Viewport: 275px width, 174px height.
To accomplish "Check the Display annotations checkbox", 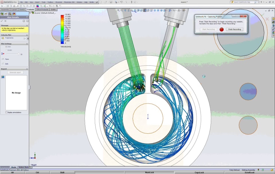I will [x=6, y=113].
